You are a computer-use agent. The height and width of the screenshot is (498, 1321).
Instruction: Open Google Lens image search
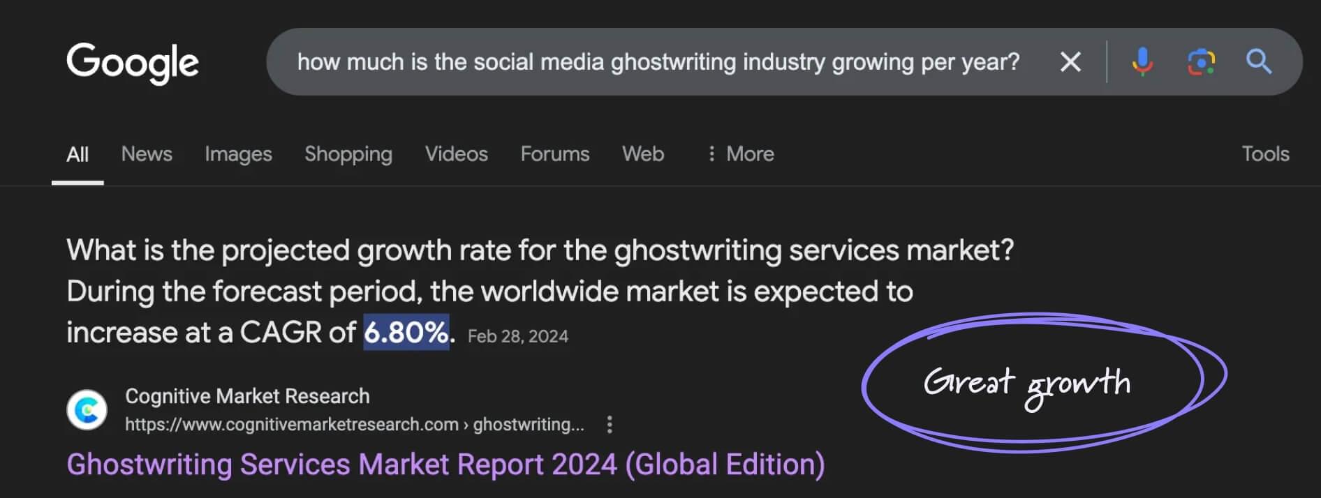click(x=1201, y=62)
